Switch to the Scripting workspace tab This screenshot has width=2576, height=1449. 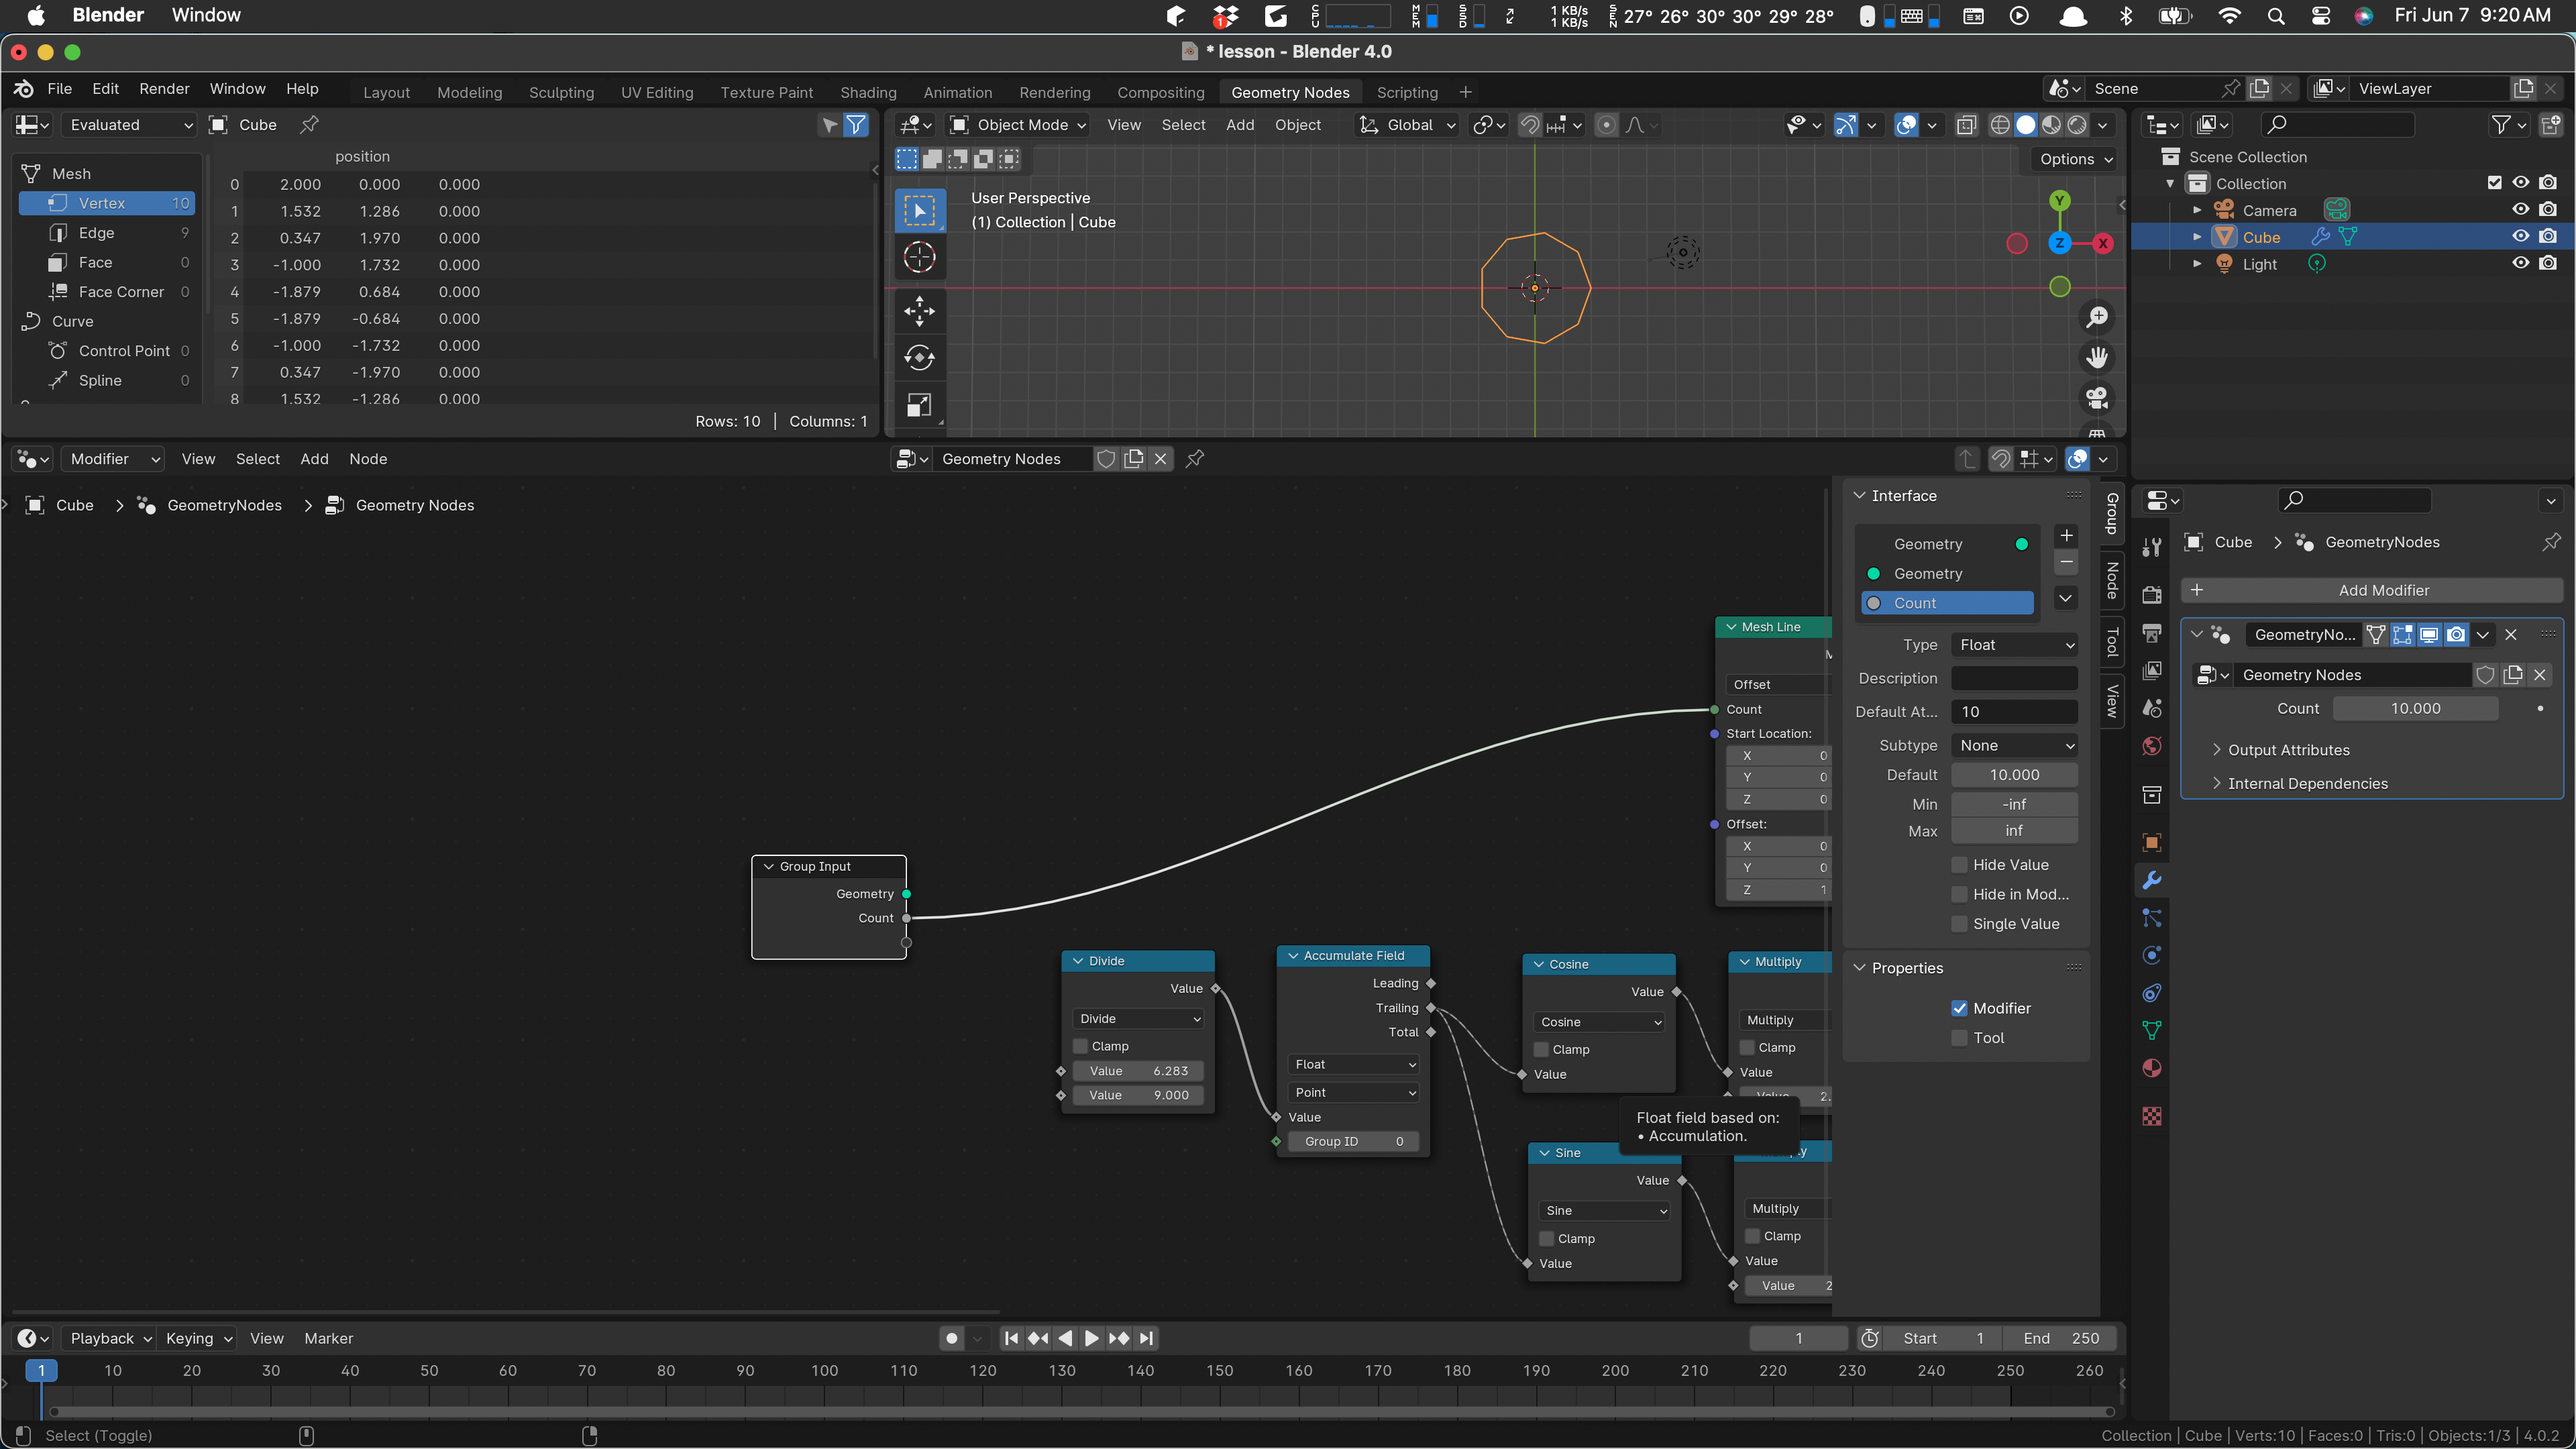click(x=1406, y=92)
